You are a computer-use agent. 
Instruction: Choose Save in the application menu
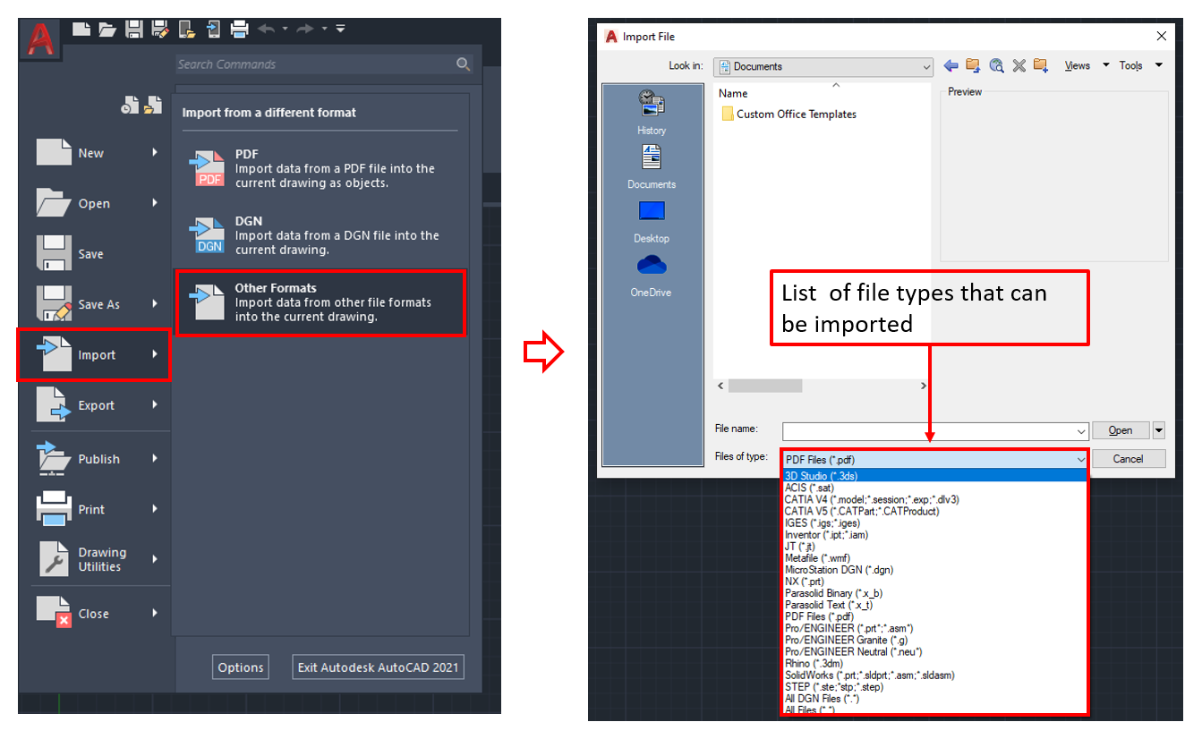pyautogui.click(x=95, y=254)
